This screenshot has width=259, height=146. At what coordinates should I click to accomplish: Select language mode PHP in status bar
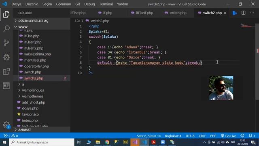[213, 136]
